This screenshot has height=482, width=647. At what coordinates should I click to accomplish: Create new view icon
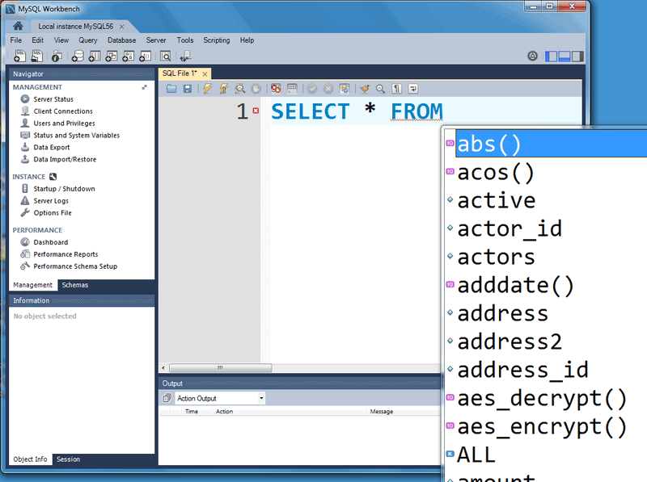[112, 56]
